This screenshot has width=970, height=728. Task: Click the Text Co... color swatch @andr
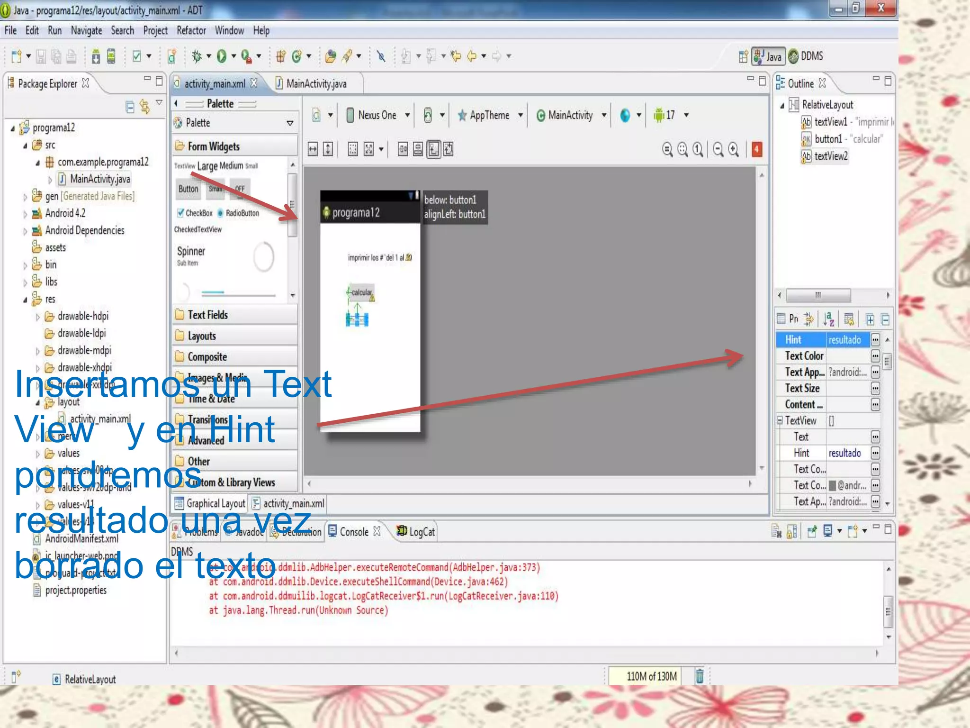[x=832, y=485]
